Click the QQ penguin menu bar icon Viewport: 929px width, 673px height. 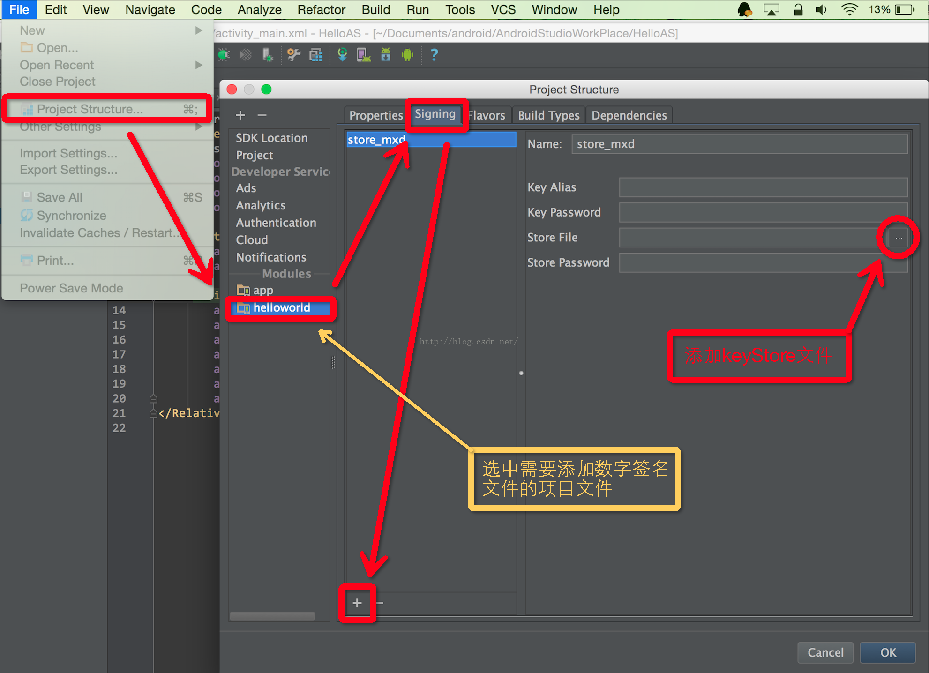point(745,9)
